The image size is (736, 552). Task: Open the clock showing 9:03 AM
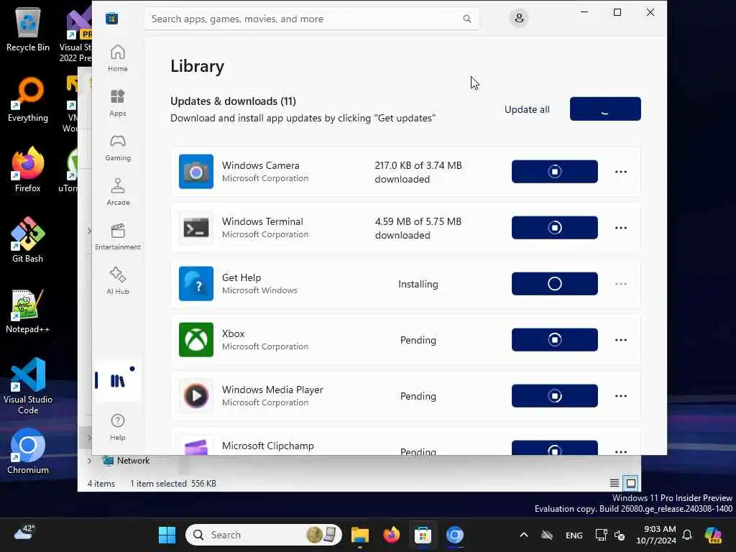[x=656, y=535]
